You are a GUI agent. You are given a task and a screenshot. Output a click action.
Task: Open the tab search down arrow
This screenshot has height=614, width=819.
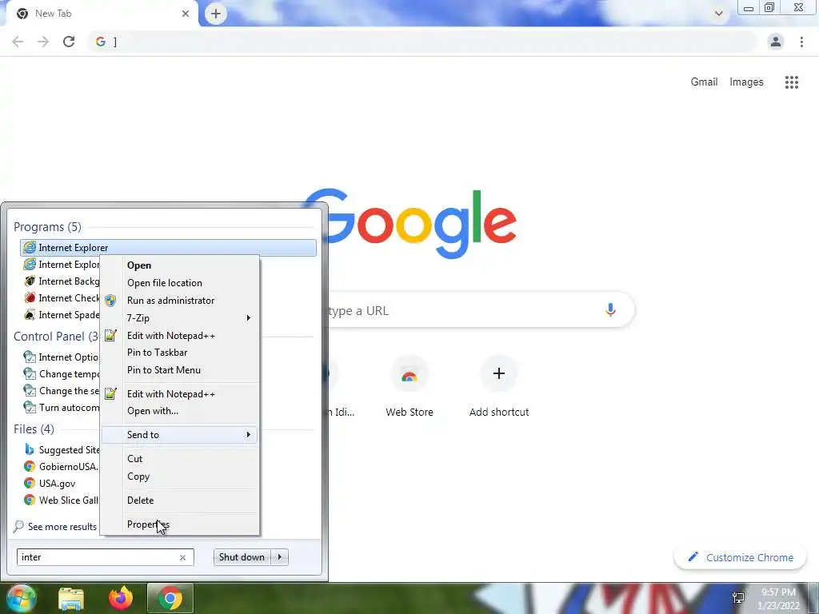[x=719, y=14]
